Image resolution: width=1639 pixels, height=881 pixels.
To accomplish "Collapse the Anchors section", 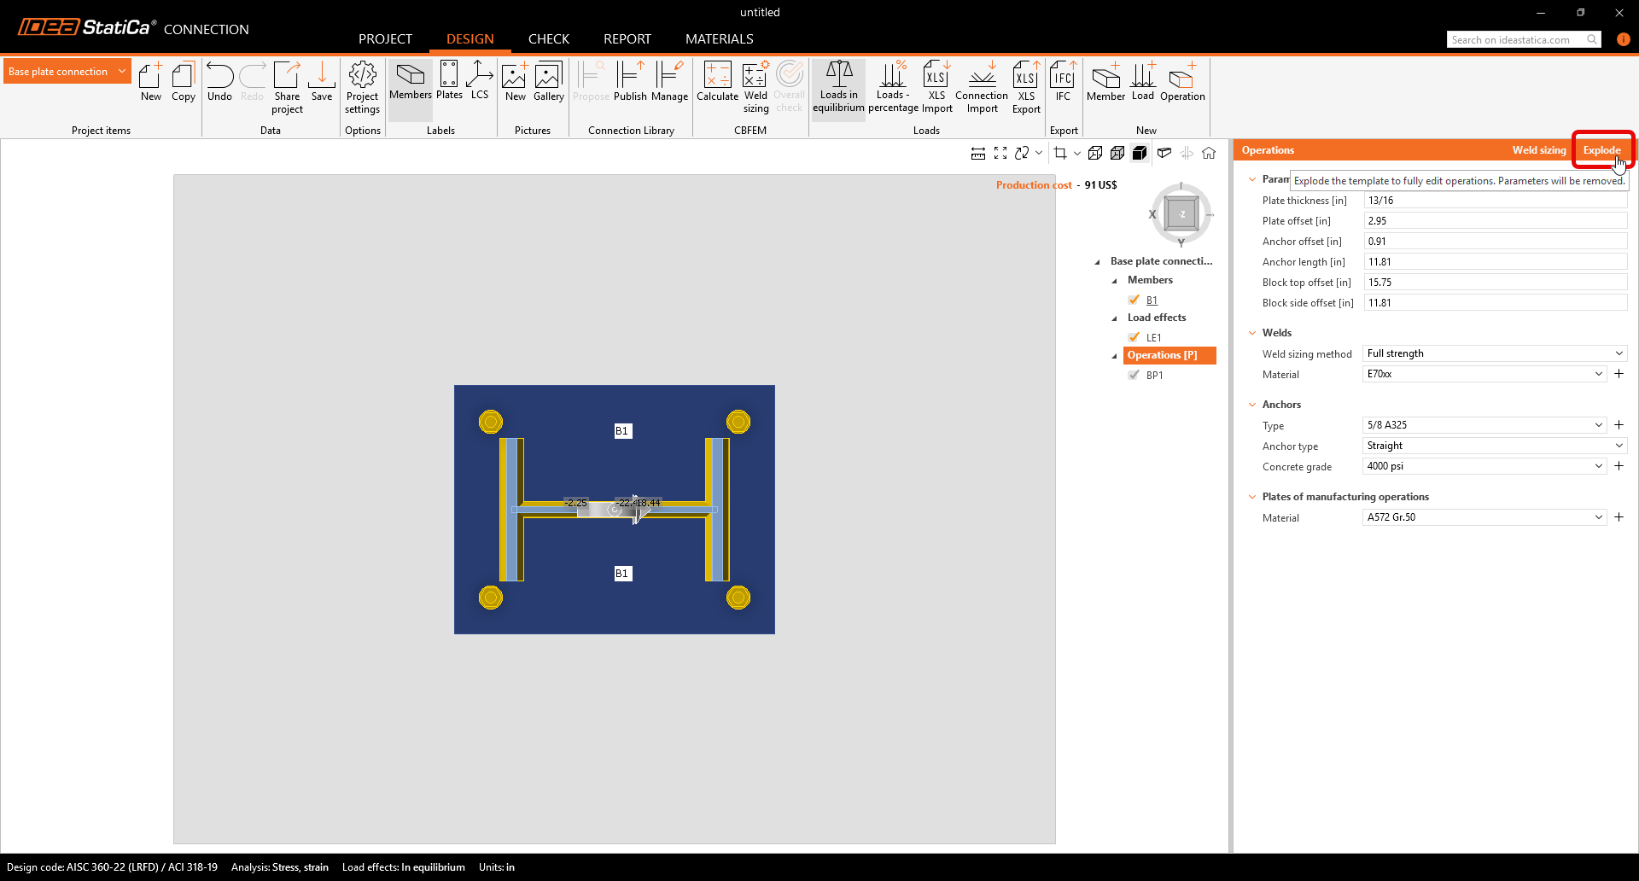I will click(1252, 405).
